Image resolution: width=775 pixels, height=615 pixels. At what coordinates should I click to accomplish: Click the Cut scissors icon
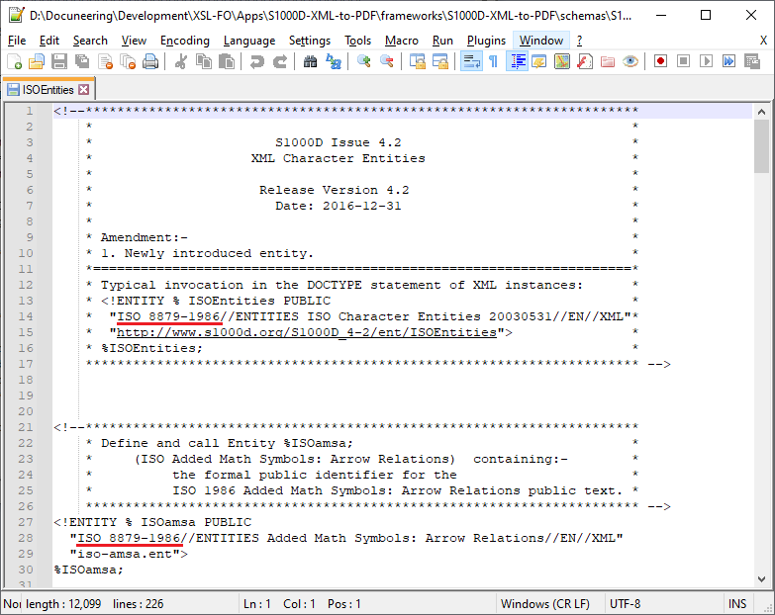pyautogui.click(x=181, y=61)
